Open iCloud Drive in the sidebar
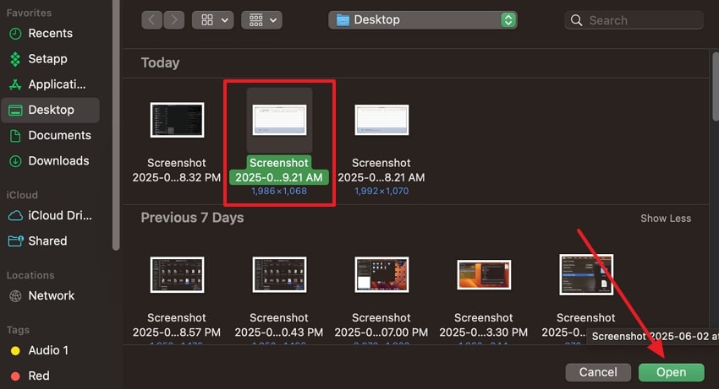Screen dimensions: 719x389 58,215
